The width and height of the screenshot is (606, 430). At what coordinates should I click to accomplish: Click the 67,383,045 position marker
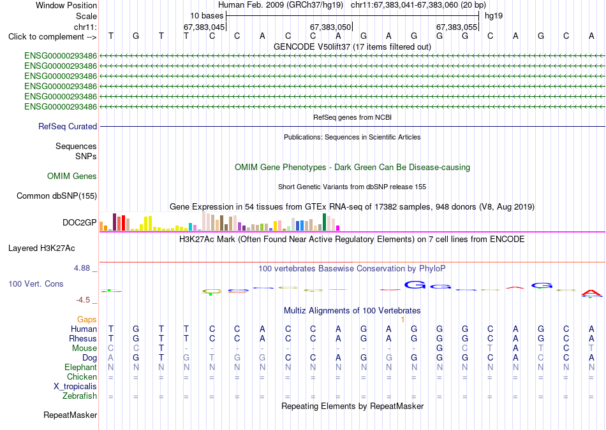click(x=204, y=27)
